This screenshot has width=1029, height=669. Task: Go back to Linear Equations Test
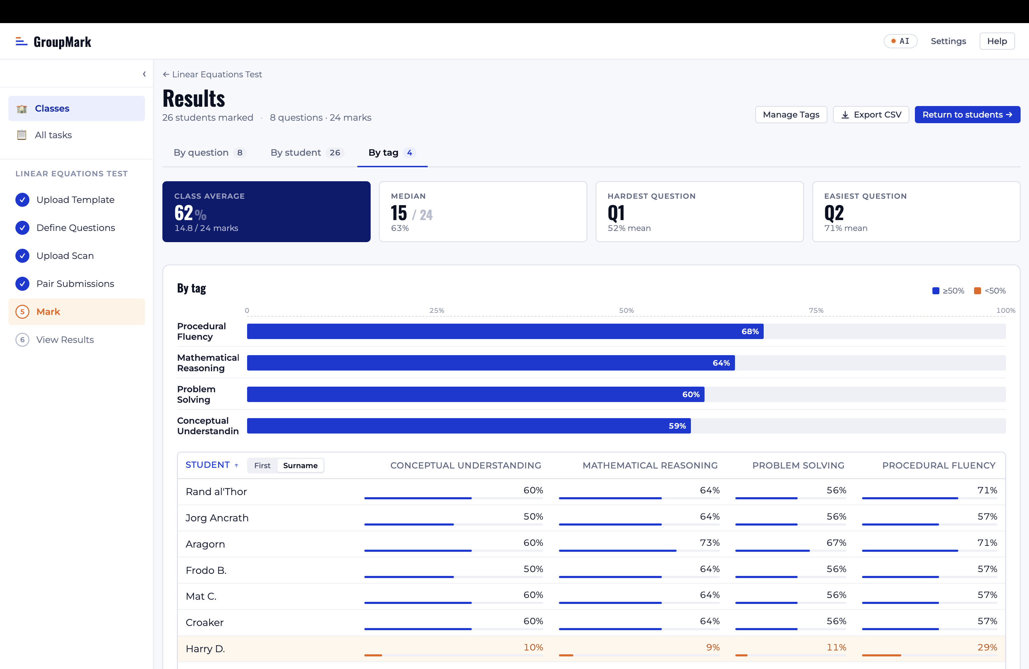coord(212,74)
